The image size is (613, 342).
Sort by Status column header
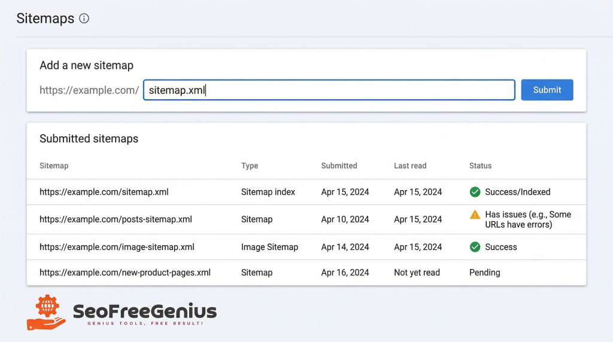(481, 166)
